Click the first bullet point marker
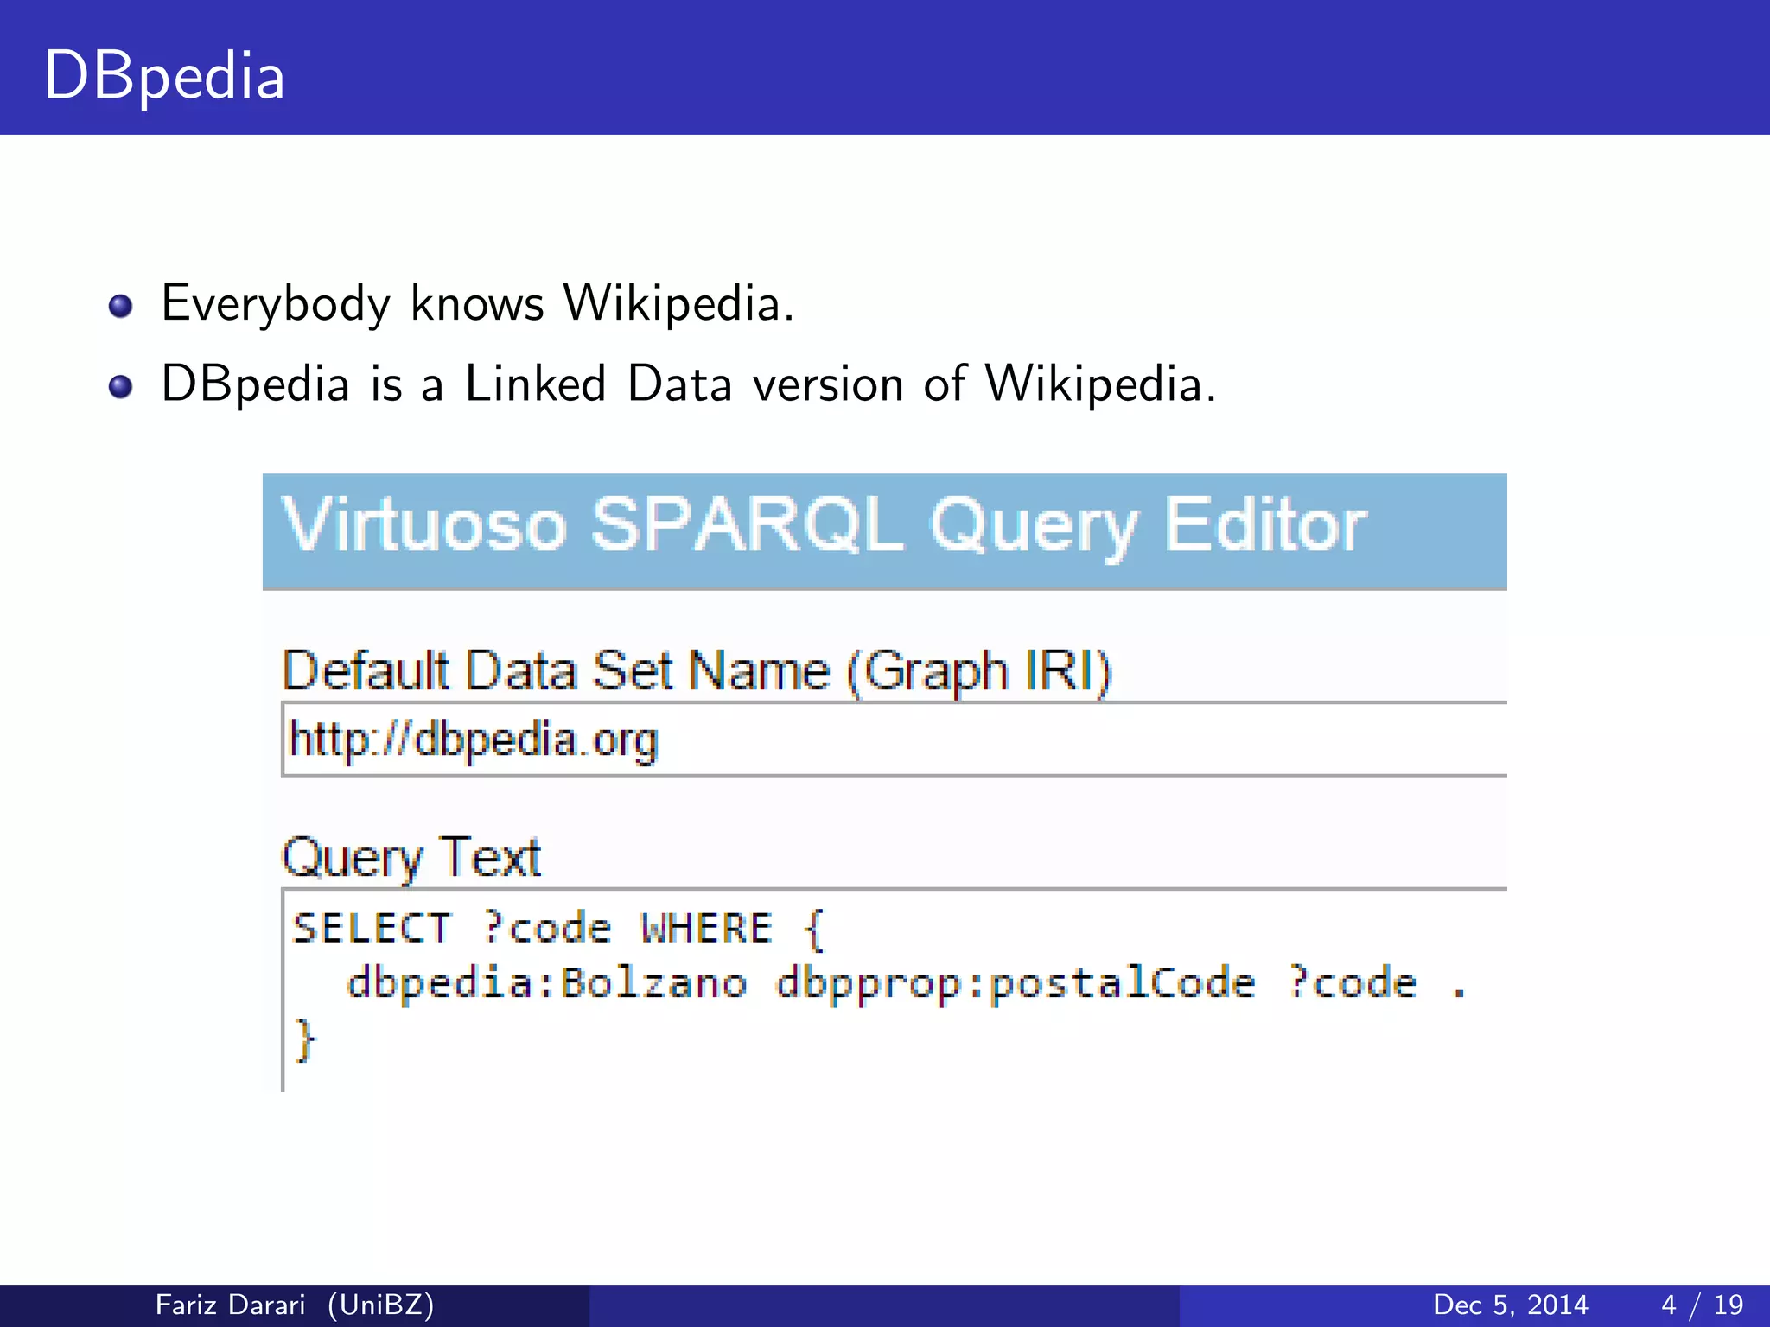The height and width of the screenshot is (1327, 1770). [121, 307]
